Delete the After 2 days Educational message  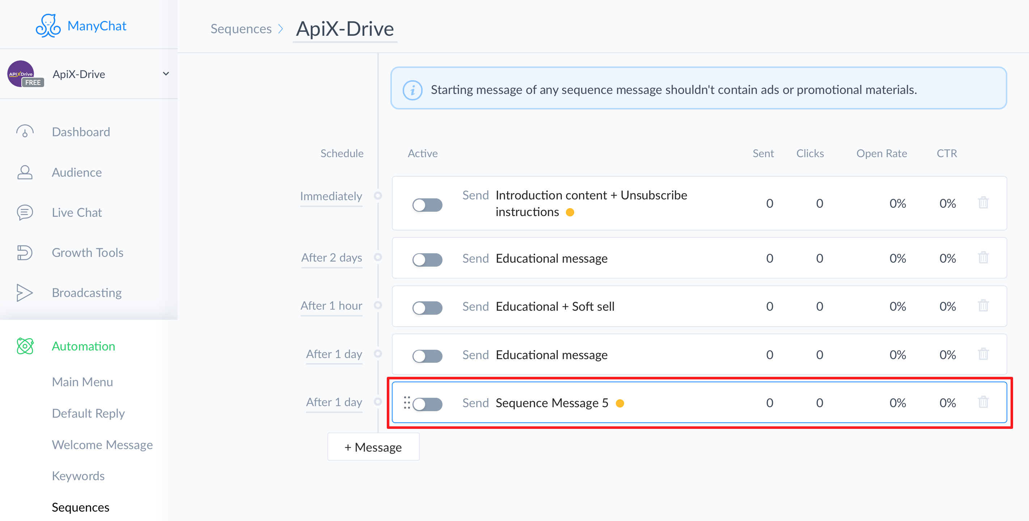983,258
